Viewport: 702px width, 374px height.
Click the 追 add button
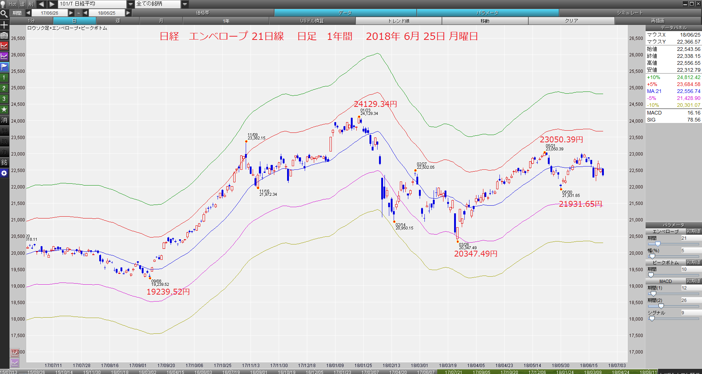click(x=22, y=4)
